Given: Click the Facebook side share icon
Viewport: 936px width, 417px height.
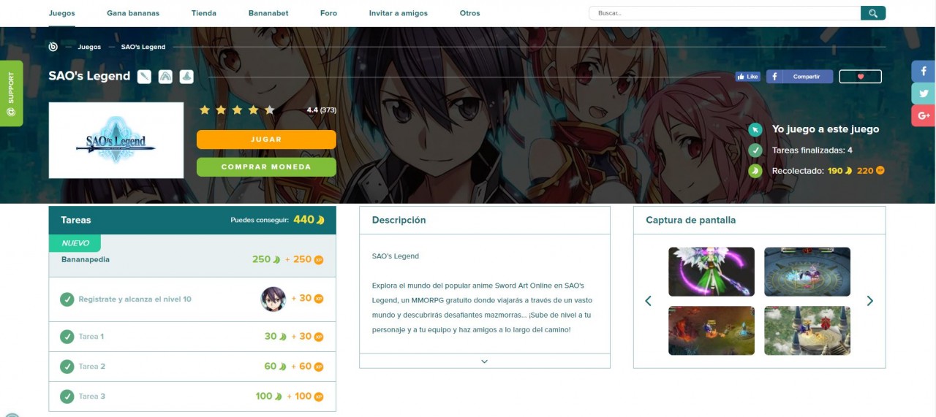Looking at the screenshot, I should 924,72.
